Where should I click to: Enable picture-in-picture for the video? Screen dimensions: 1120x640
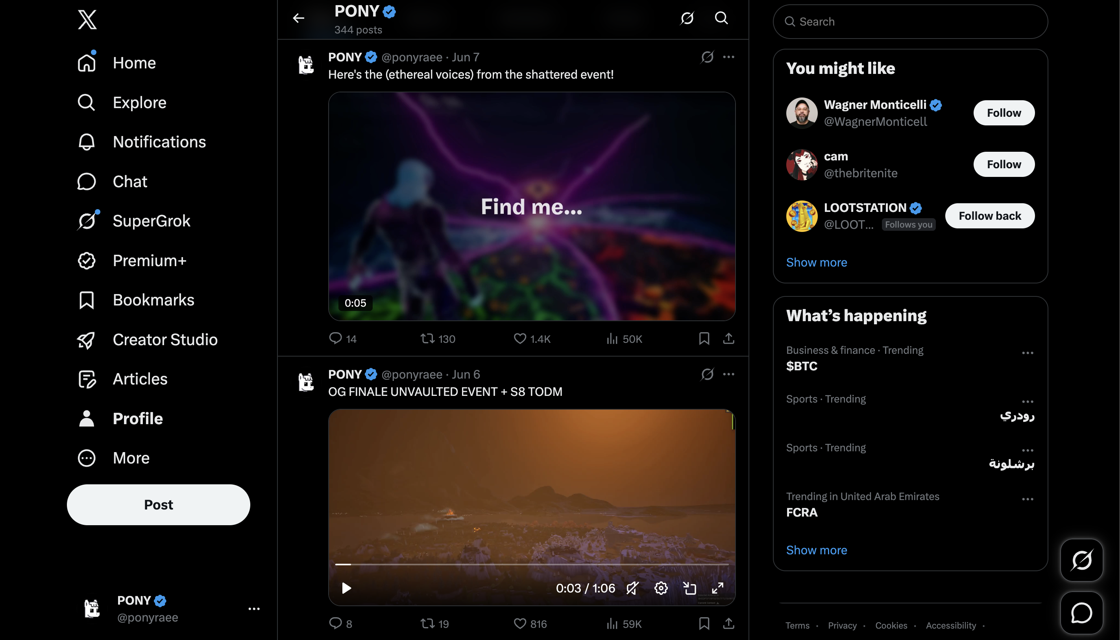tap(689, 588)
